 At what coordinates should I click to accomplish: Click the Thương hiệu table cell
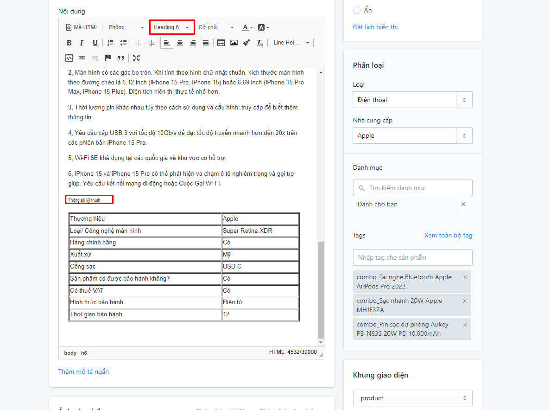pos(145,219)
